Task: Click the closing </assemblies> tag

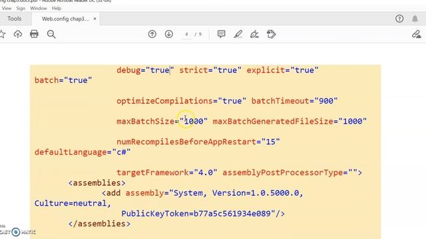Action: [x=99, y=224]
